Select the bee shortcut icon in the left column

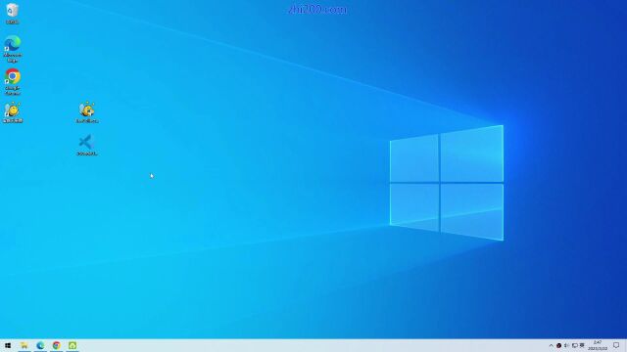[13, 112]
